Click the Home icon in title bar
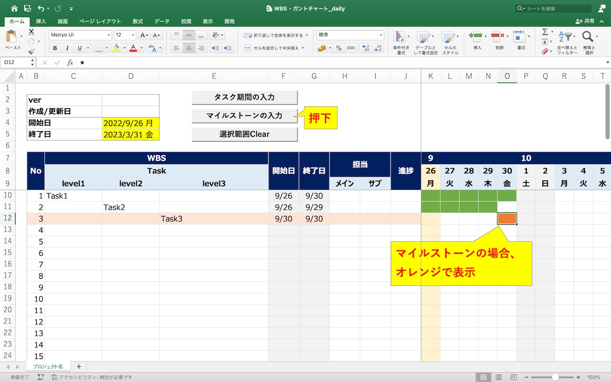611x382 pixels. (14, 9)
